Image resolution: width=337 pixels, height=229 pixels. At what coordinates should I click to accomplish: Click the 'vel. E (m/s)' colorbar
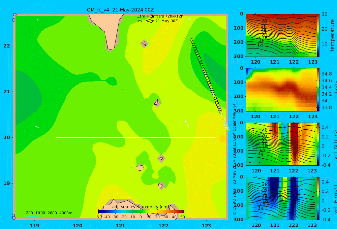pyautogui.click(x=318, y=198)
